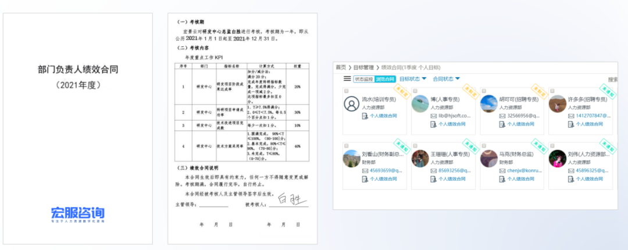Click the contract document icon on 流水 card
This screenshot has height=250, width=628.
tap(365, 116)
